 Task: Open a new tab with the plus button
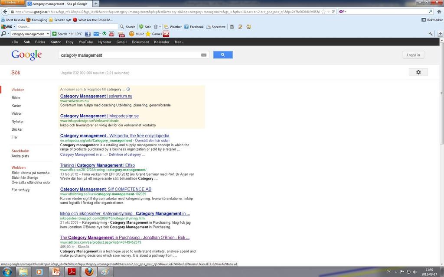pos(96,3)
